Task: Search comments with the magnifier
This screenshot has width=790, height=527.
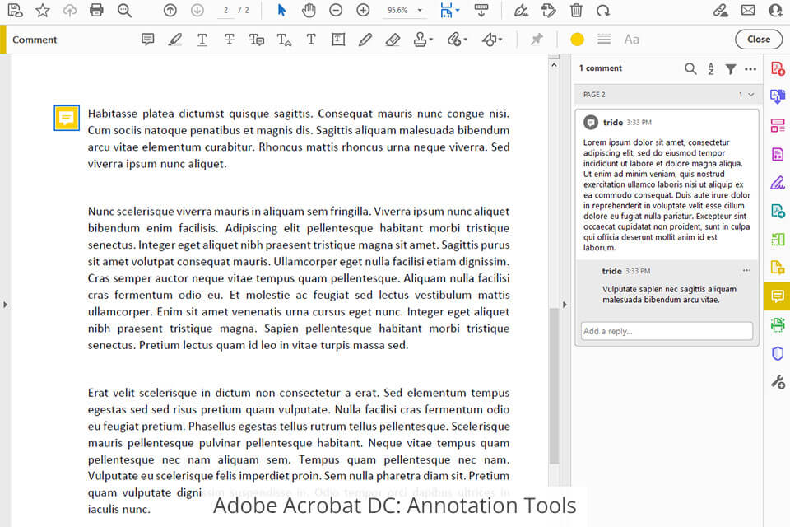Action: coord(690,68)
